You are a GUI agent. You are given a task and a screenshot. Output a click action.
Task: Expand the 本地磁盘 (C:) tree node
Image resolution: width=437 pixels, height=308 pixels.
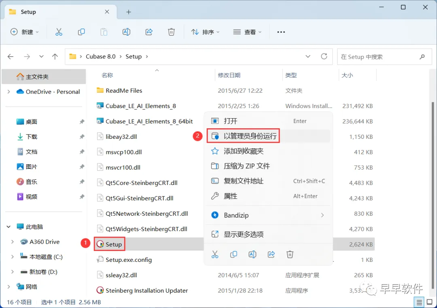click(x=13, y=257)
